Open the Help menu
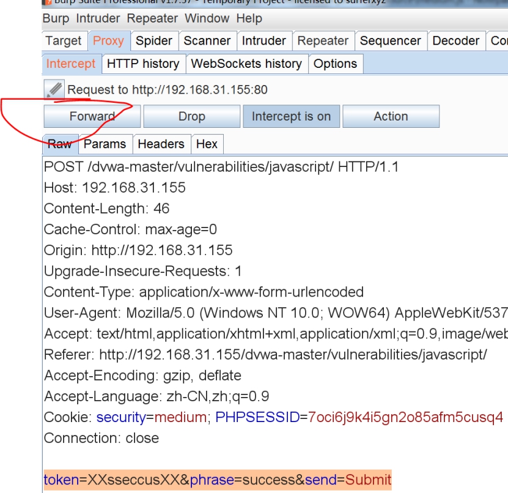Image resolution: width=508 pixels, height=493 pixels. [x=249, y=18]
